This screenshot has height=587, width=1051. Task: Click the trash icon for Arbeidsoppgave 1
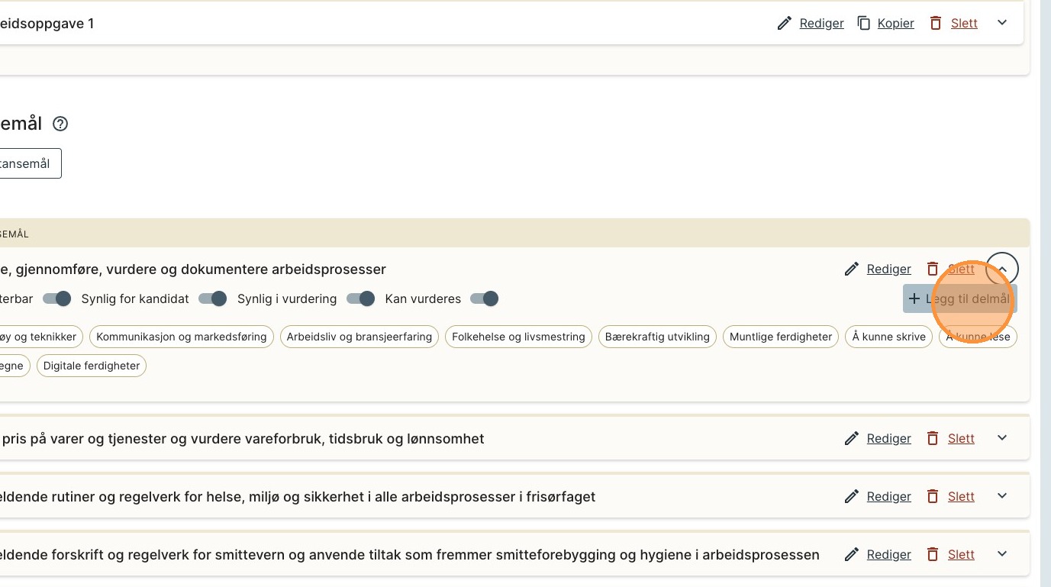(935, 23)
